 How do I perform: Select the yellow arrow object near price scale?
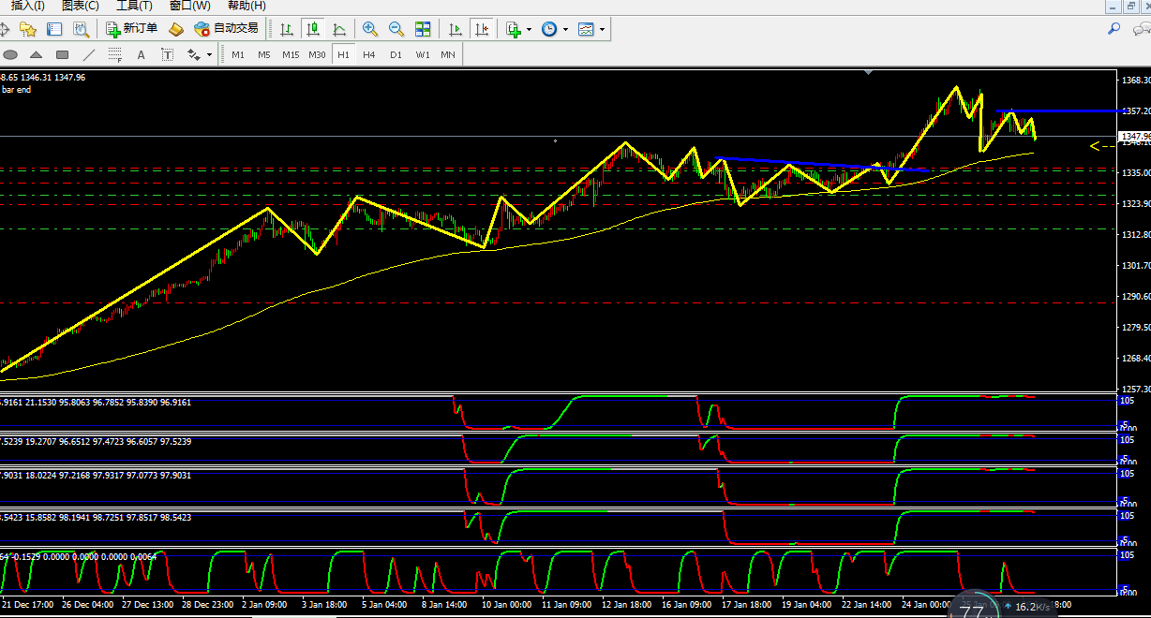click(1102, 146)
